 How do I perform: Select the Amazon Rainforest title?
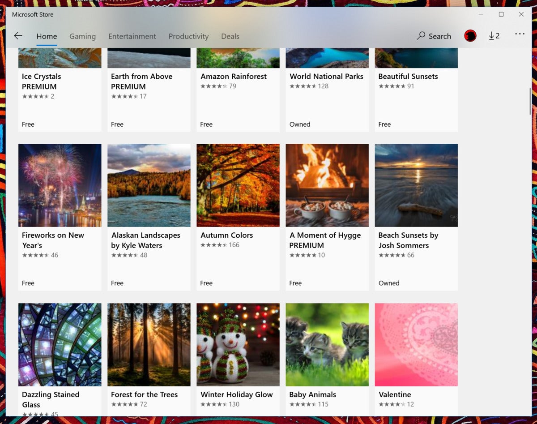click(x=234, y=77)
